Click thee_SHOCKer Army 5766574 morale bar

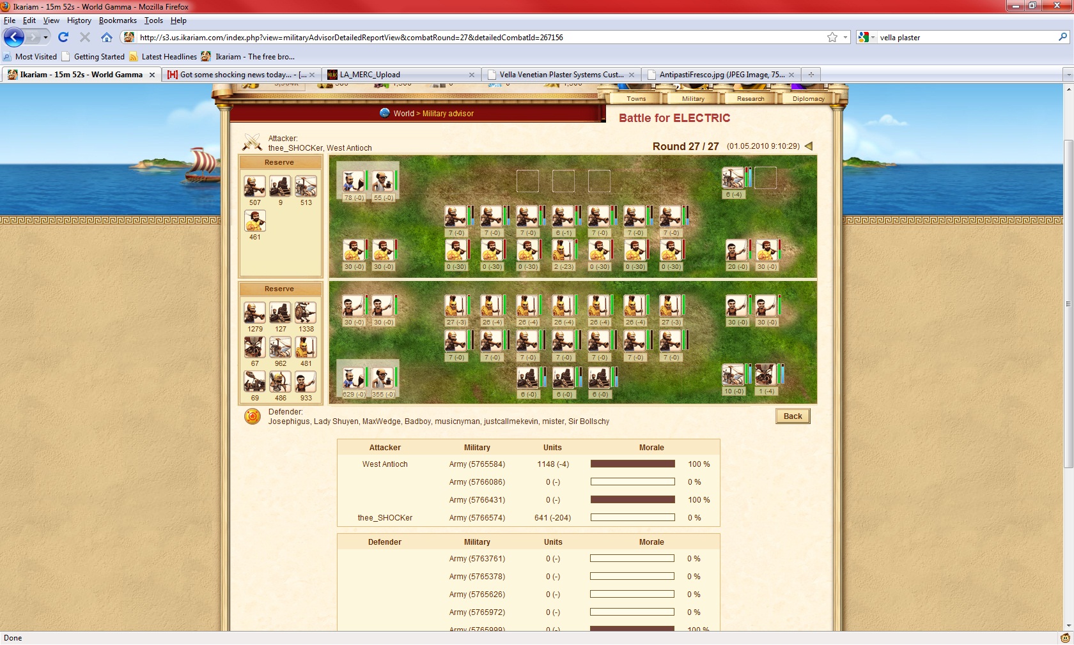[633, 518]
